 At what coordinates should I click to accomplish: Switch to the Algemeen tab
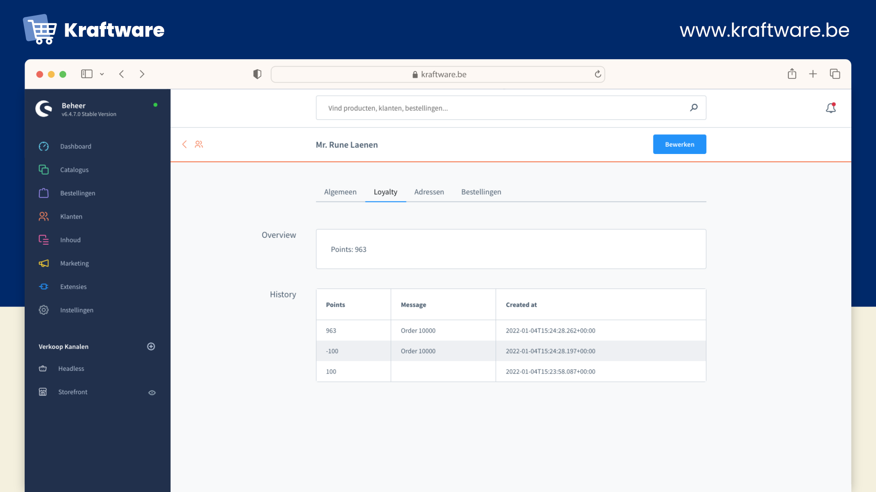(x=340, y=192)
